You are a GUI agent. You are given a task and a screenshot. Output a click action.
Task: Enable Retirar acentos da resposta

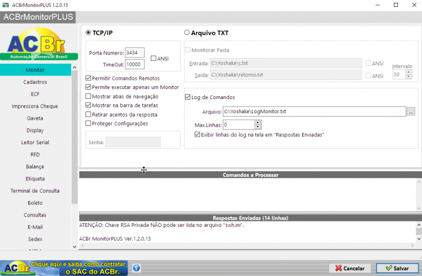pyautogui.click(x=88, y=114)
